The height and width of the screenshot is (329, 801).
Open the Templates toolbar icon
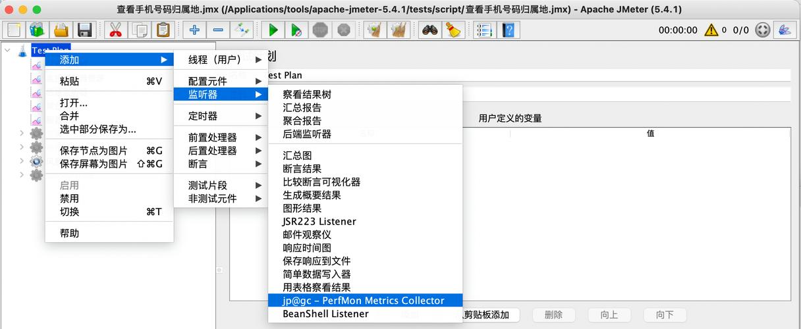coord(37,30)
